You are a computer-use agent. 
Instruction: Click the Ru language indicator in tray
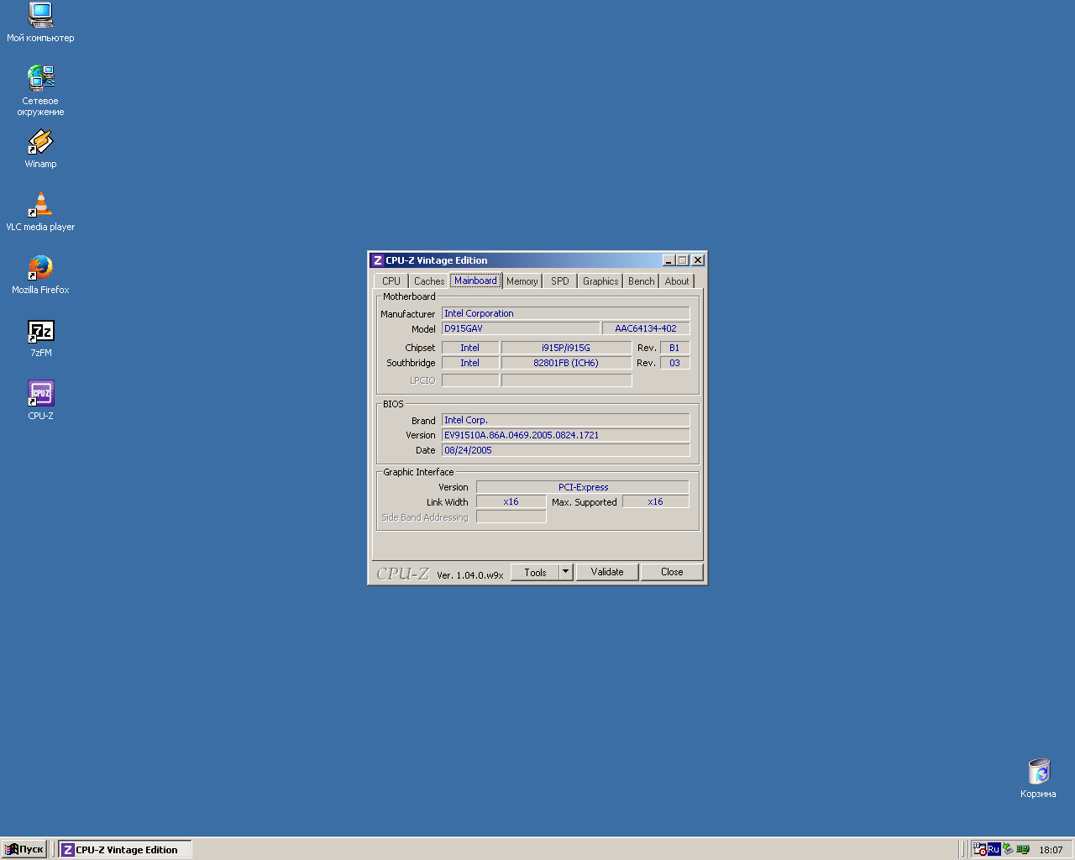(x=994, y=849)
